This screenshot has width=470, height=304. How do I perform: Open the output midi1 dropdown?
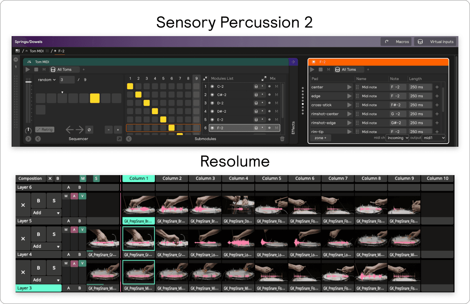point(434,138)
